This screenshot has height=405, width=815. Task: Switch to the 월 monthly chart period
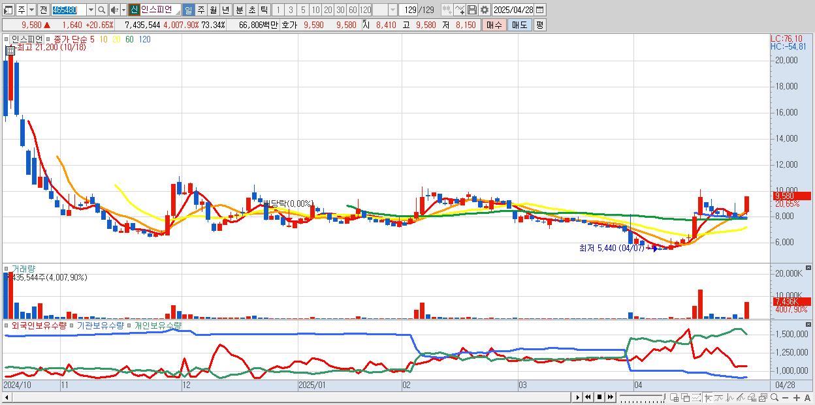click(x=213, y=10)
